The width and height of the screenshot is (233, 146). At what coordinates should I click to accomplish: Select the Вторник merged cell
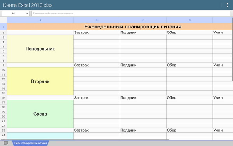[40, 81]
